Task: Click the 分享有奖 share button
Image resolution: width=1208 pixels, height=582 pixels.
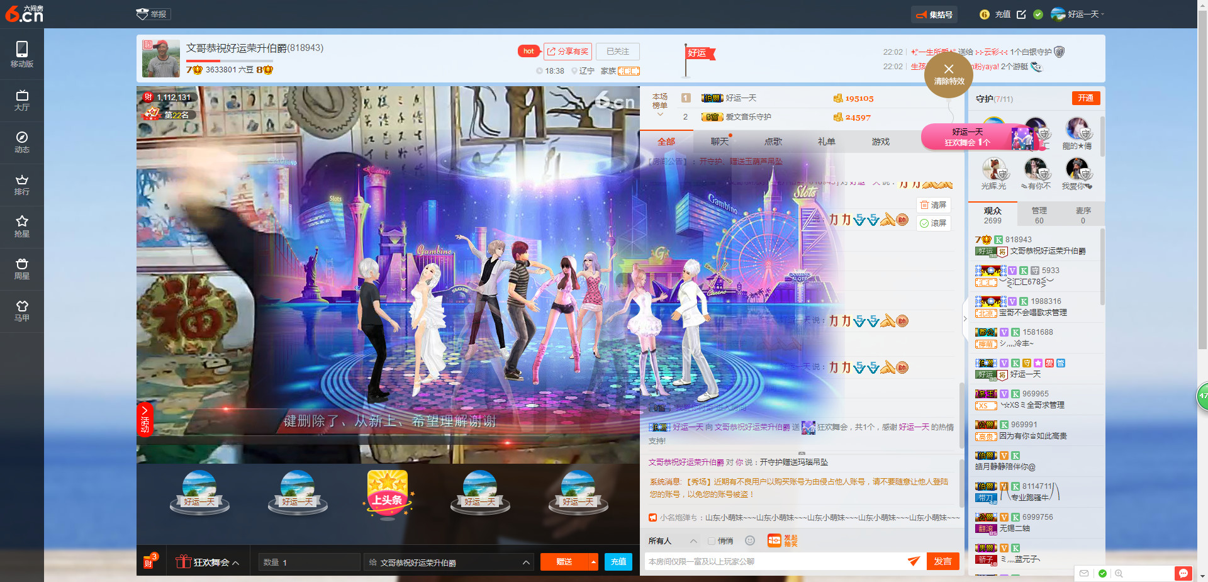Action: [568, 51]
